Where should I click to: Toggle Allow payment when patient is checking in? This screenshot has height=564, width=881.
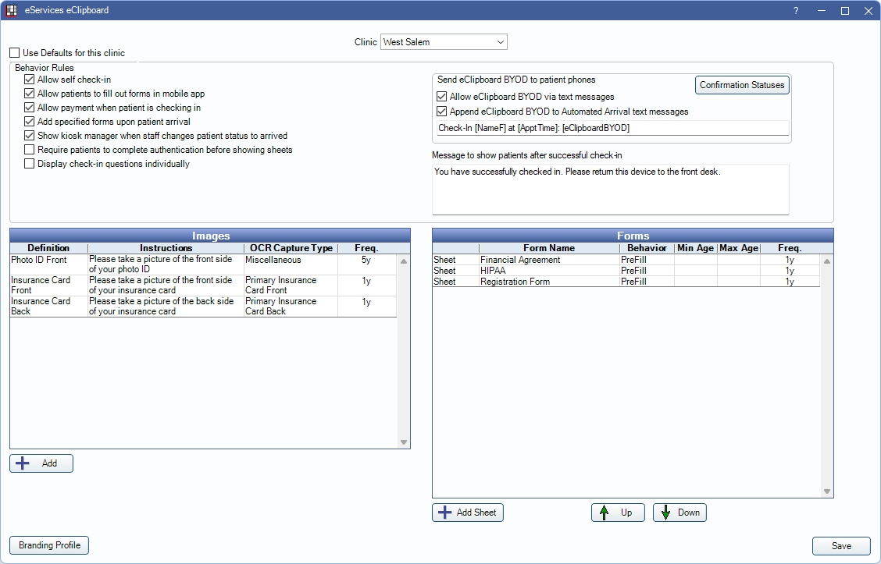pyautogui.click(x=29, y=108)
